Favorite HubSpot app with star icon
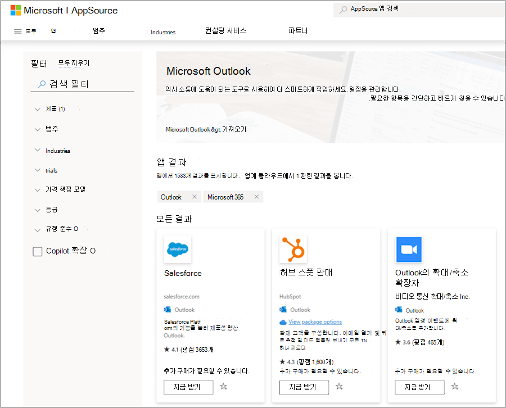The image size is (506, 408). [339, 387]
